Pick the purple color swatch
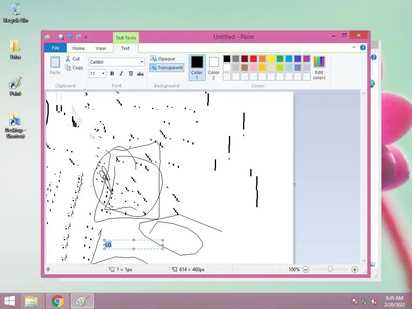The width and height of the screenshot is (412, 309). (x=306, y=59)
